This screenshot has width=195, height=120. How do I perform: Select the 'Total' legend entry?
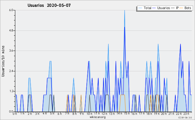coord(147,8)
